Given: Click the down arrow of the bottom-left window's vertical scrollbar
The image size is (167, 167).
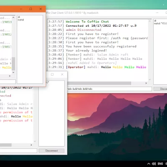Looking at the screenshot, I should click(35, 141).
